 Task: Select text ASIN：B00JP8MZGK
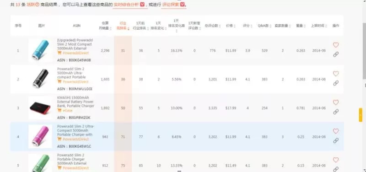[x=74, y=118]
